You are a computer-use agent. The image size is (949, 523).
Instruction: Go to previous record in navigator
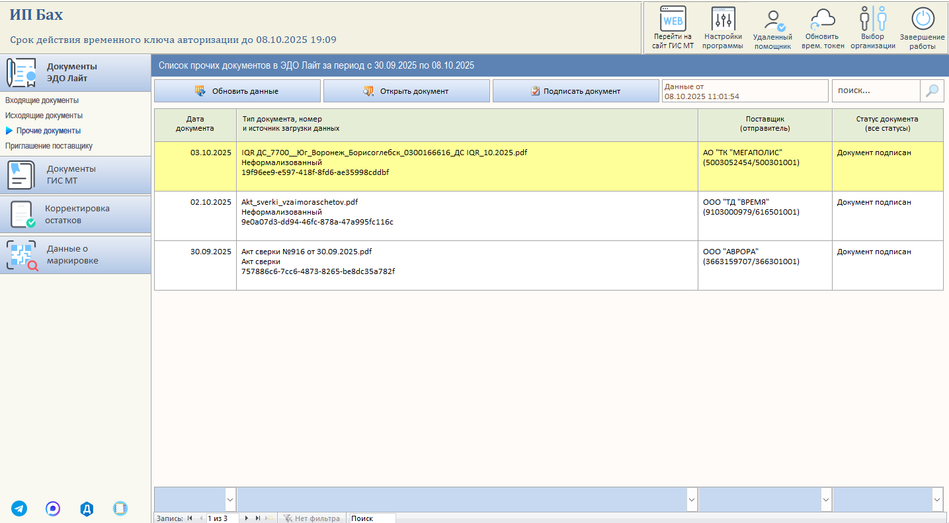[x=201, y=518]
